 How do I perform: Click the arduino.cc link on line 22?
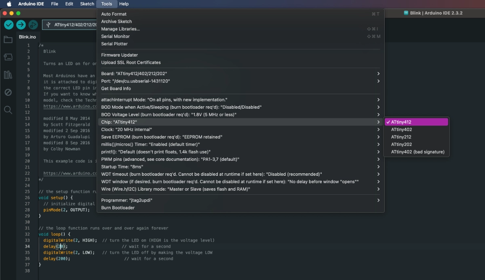70,173
